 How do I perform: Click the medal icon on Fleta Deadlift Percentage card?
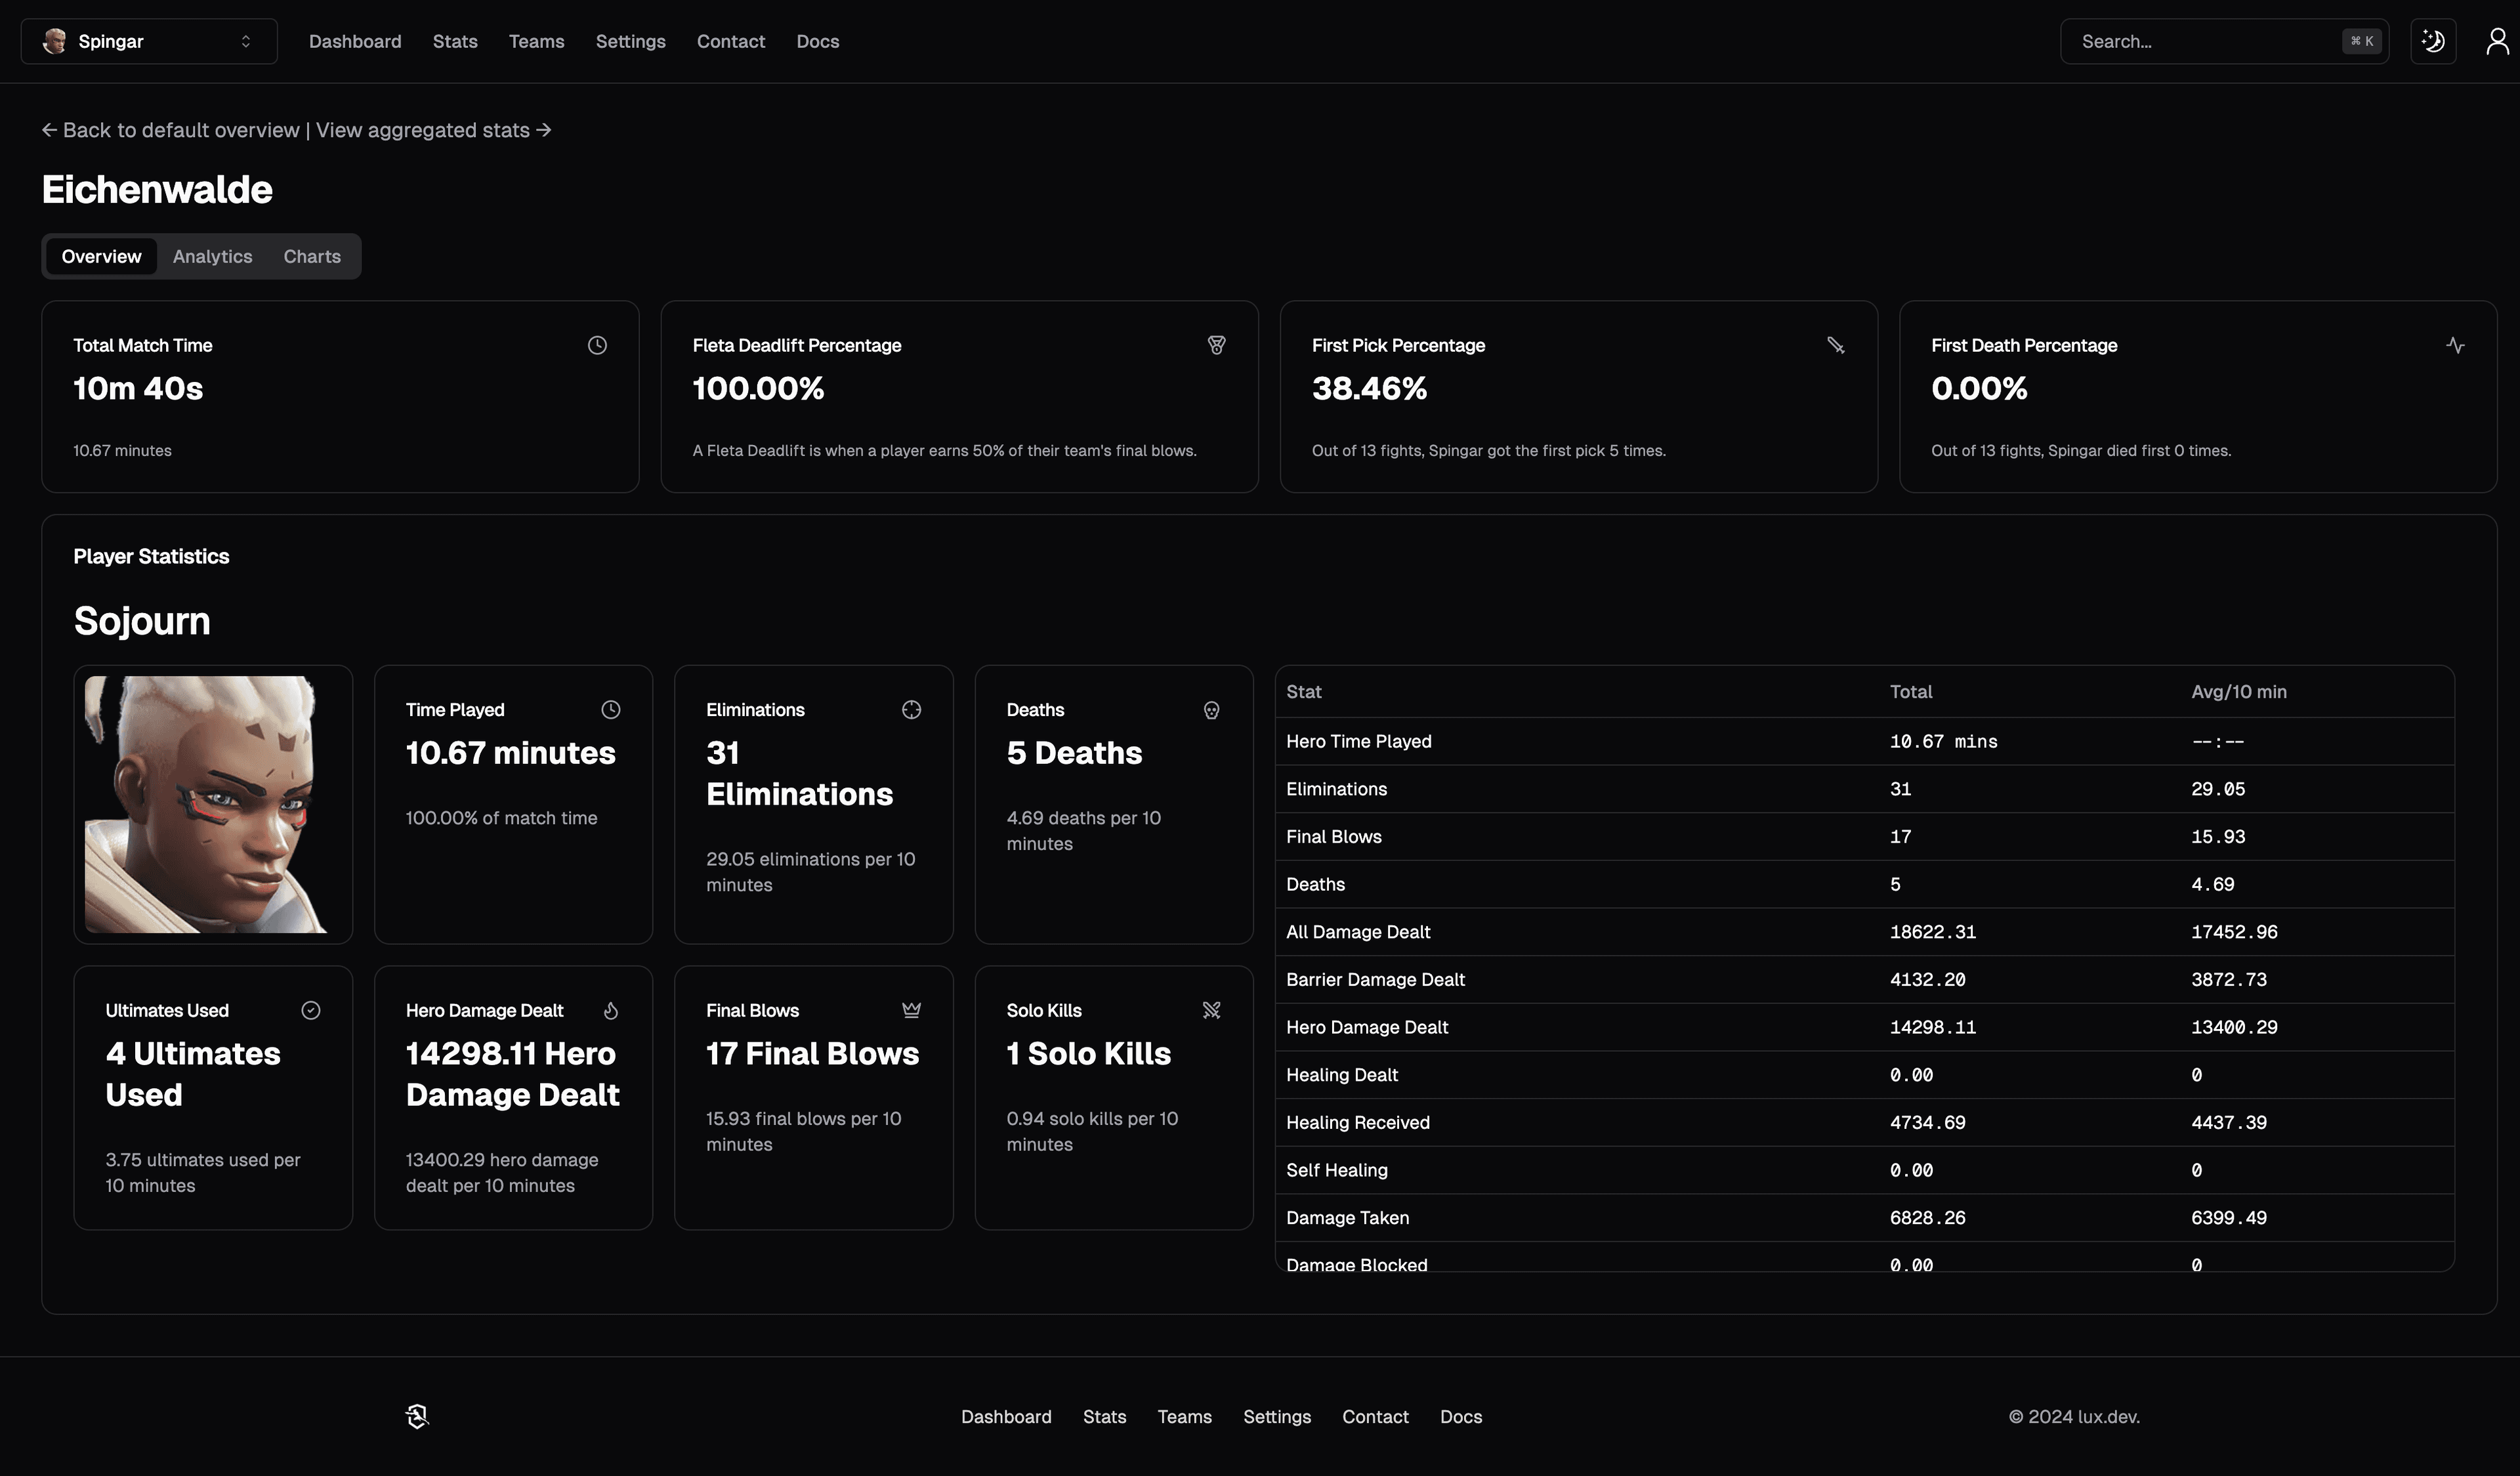pyautogui.click(x=1217, y=344)
